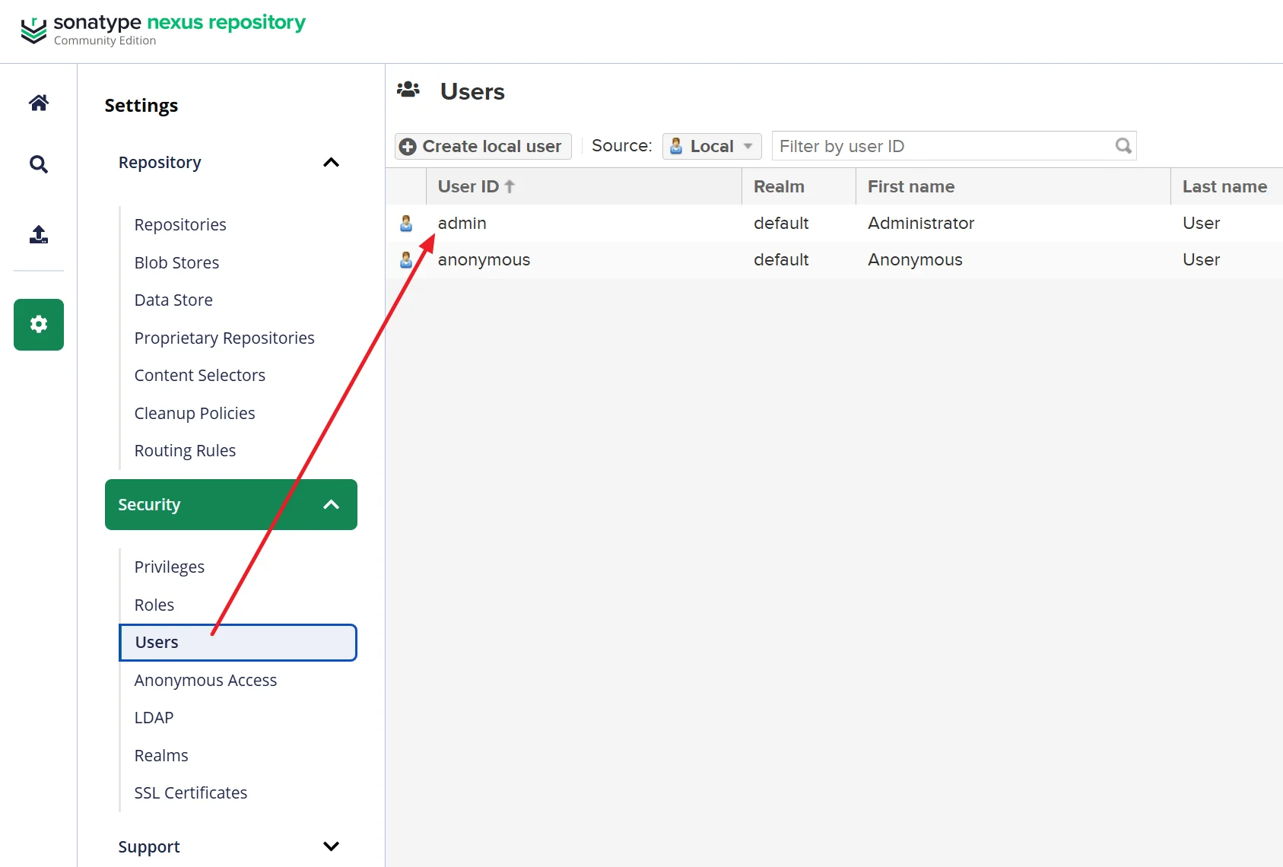Click the anonymous user row icon
The image size is (1283, 867).
[406, 259]
